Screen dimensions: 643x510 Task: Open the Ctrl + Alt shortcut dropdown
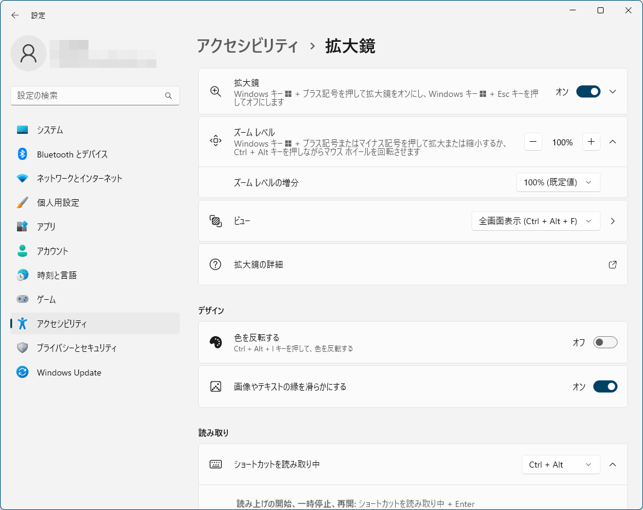pos(561,465)
